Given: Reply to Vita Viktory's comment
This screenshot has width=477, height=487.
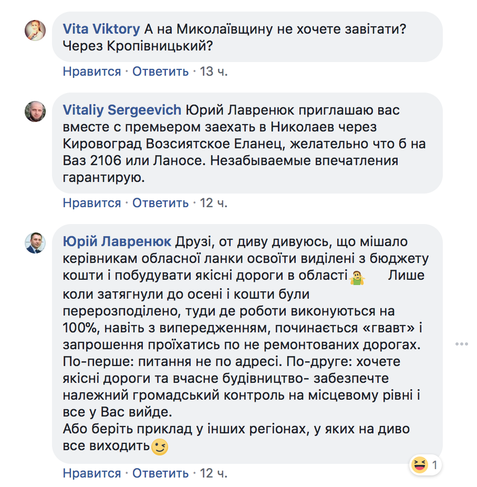Looking at the screenshot, I should click(x=160, y=72).
